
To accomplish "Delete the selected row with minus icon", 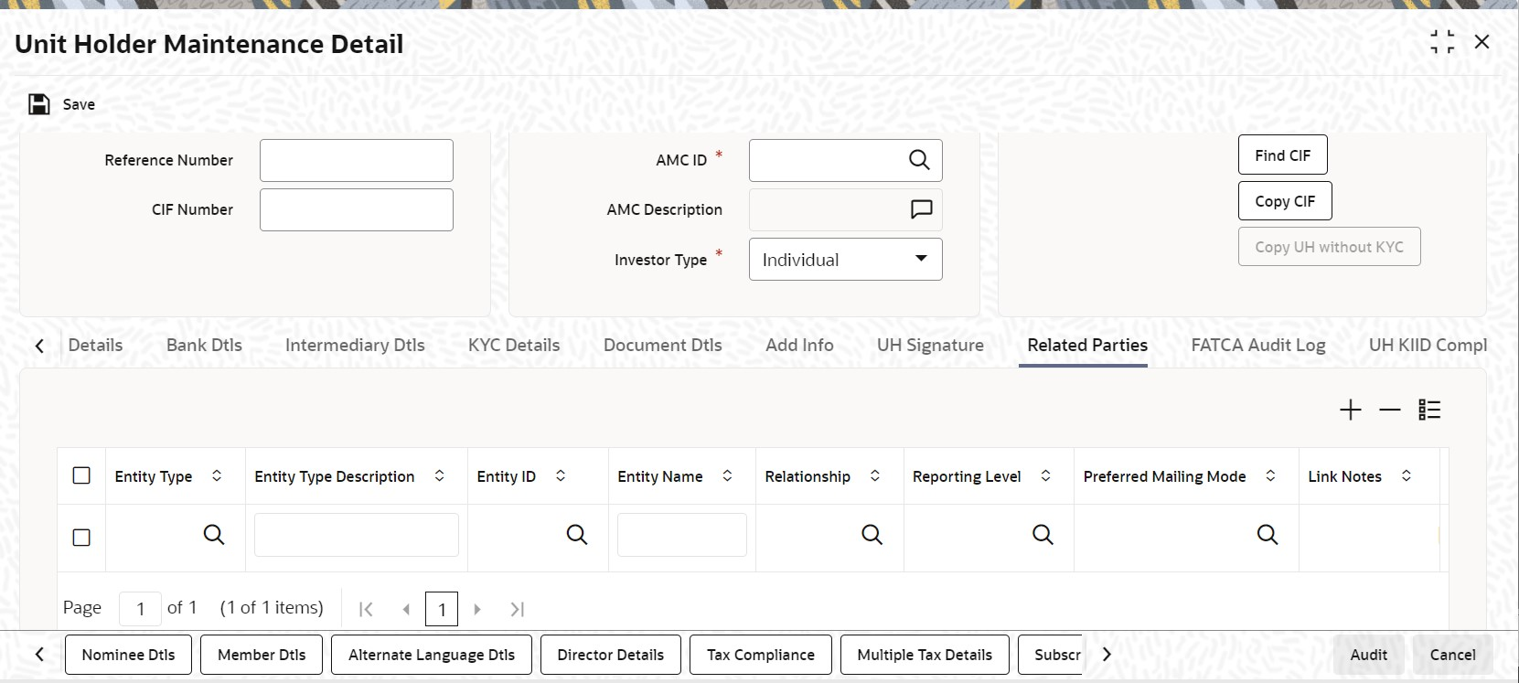I will (x=1390, y=410).
